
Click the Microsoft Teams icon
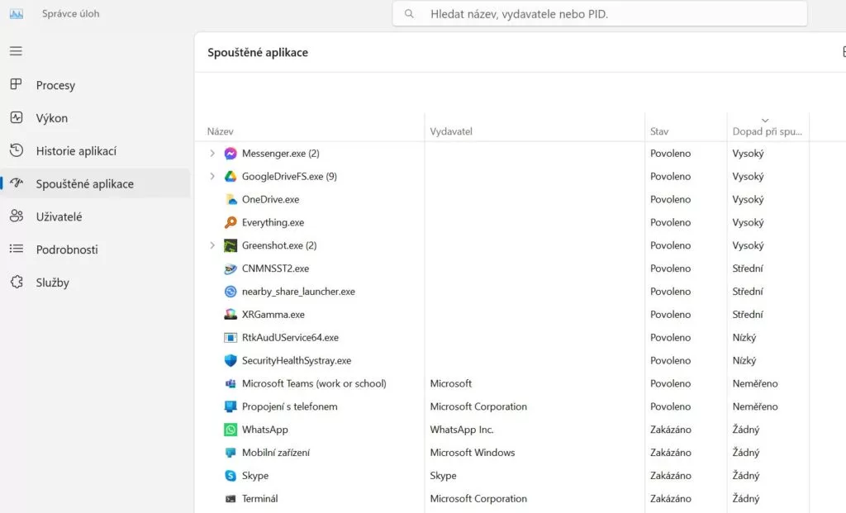[x=231, y=383]
